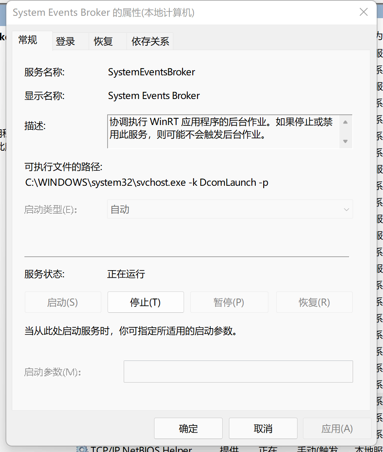This screenshot has width=383, height=452.
Task: Click the 可执行文件的路径 label
Action: coord(63,166)
